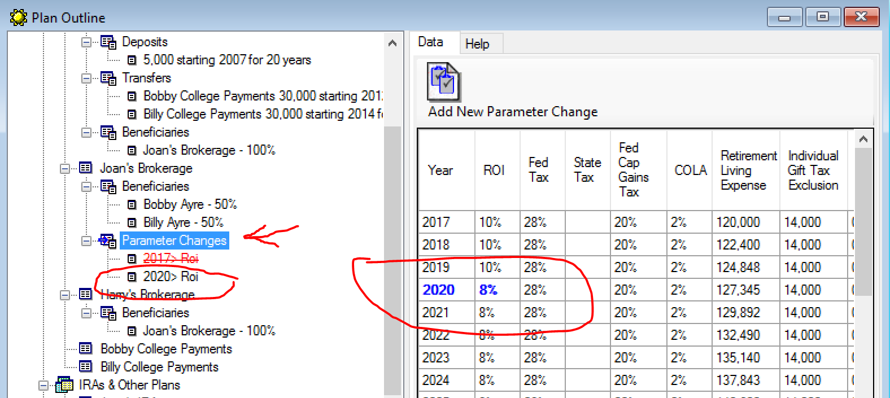
Task: Collapse the Deposits tree node
Action: 86,42
